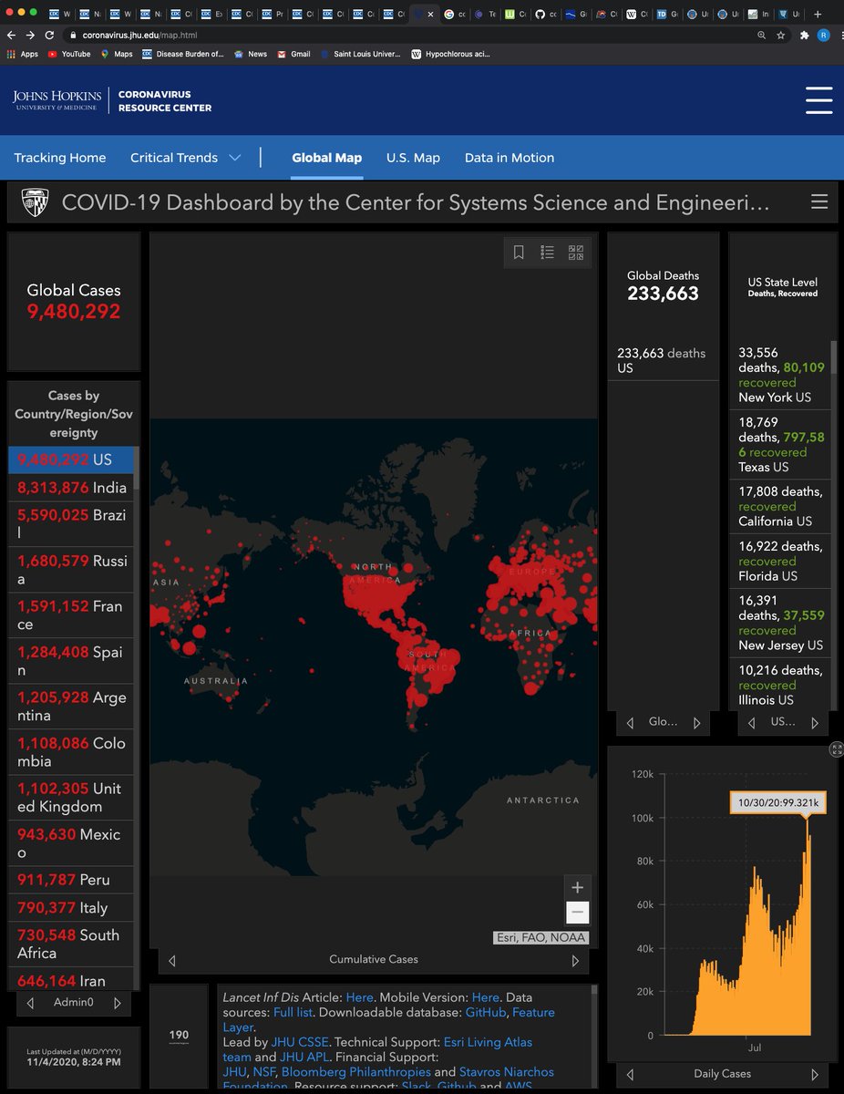This screenshot has width=844, height=1094.
Task: Go to previous Global deaths panel tab
Action: coord(630,723)
